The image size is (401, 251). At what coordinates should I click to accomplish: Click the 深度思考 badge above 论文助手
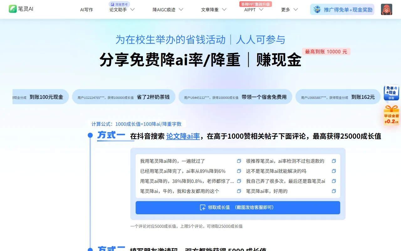pyautogui.click(x=119, y=4)
